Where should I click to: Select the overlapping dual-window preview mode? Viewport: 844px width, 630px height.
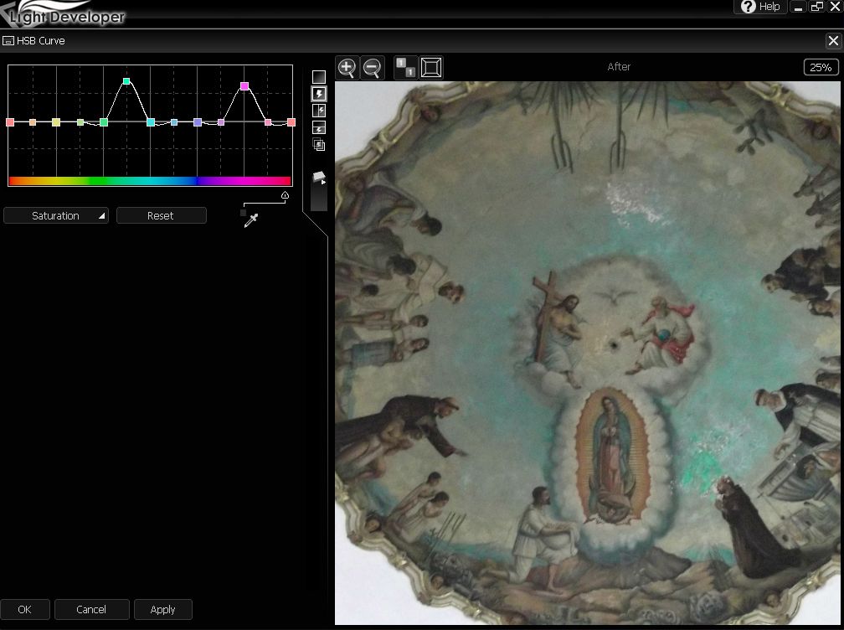click(x=319, y=144)
